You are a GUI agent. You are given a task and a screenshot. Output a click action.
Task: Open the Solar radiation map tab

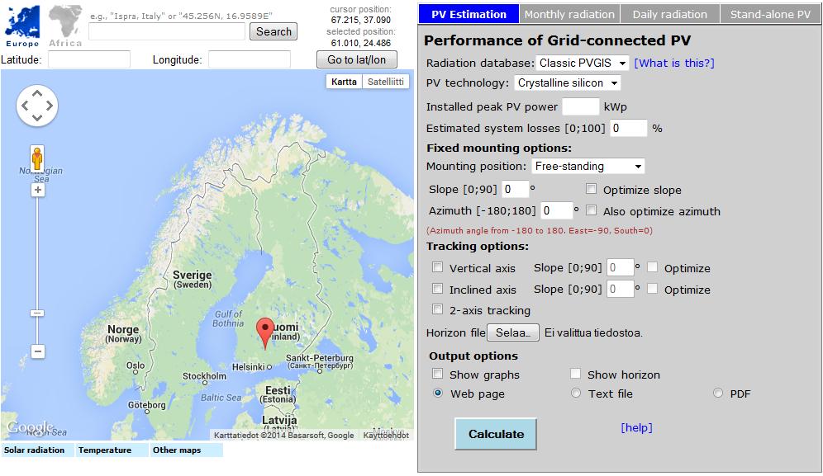(x=36, y=450)
